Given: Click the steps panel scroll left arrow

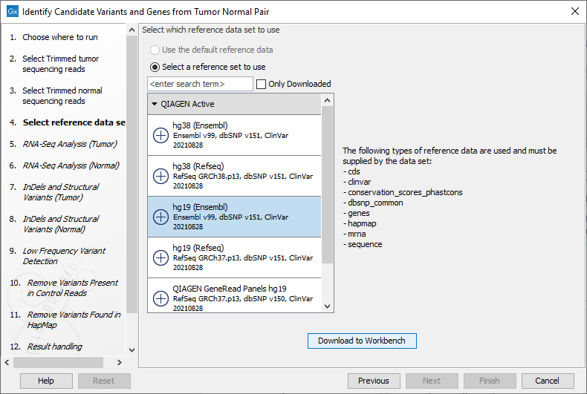Looking at the screenshot, I should [7, 362].
